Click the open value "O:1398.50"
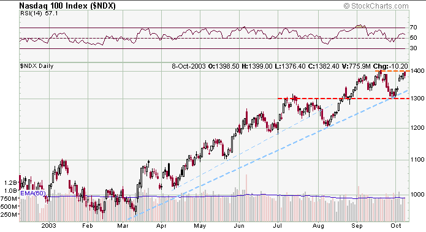The width and height of the screenshot is (426, 232). [224, 66]
